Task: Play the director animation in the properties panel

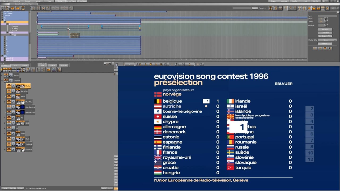Action: point(320,48)
